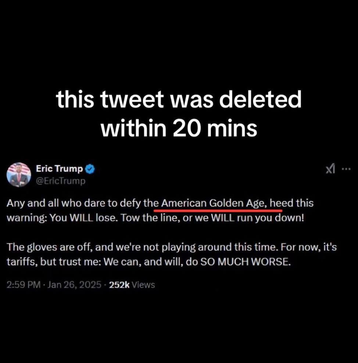The height and width of the screenshot is (363, 358).
Task: Open the three-dot more options menu
Action: click(x=346, y=169)
